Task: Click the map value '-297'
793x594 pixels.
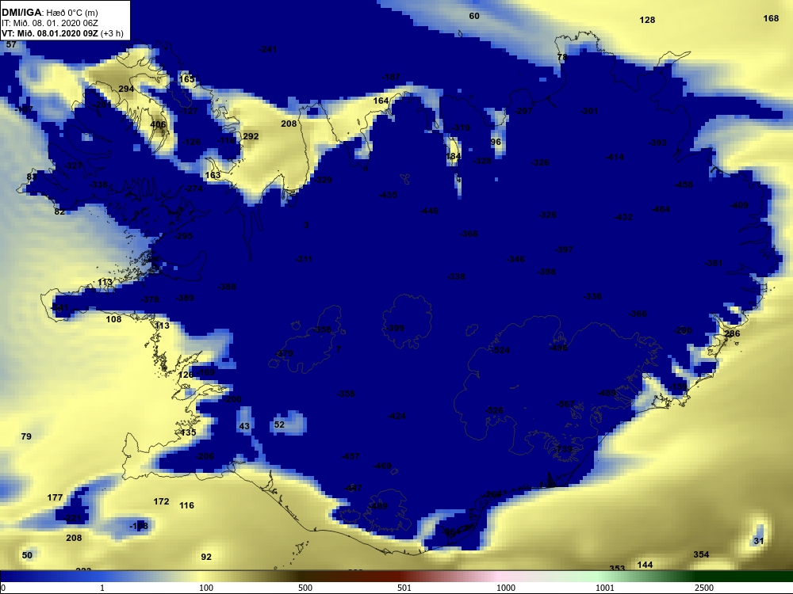Action: coord(523,111)
